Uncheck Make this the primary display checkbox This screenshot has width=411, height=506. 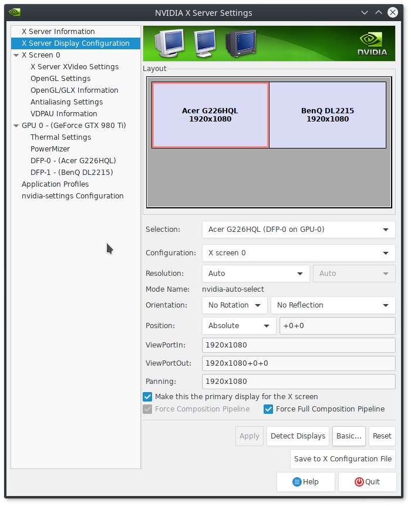pyautogui.click(x=147, y=397)
